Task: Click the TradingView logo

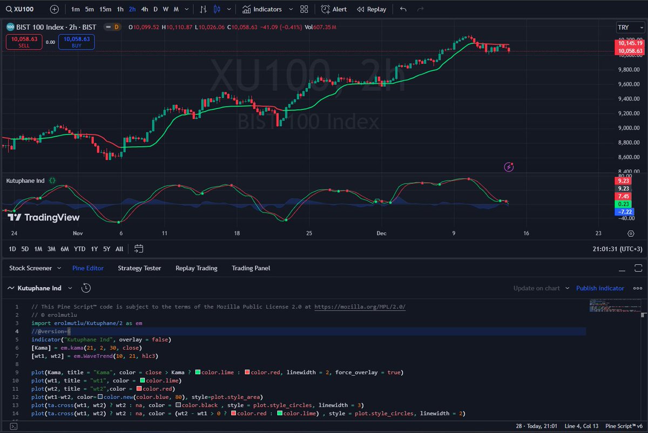Action: [x=44, y=217]
